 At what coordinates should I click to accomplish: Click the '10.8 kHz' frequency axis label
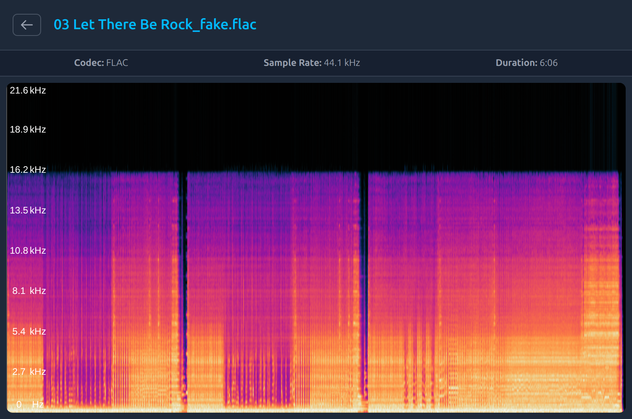pyautogui.click(x=28, y=251)
